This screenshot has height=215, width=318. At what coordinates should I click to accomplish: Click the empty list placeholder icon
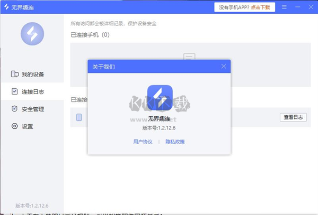point(189,57)
